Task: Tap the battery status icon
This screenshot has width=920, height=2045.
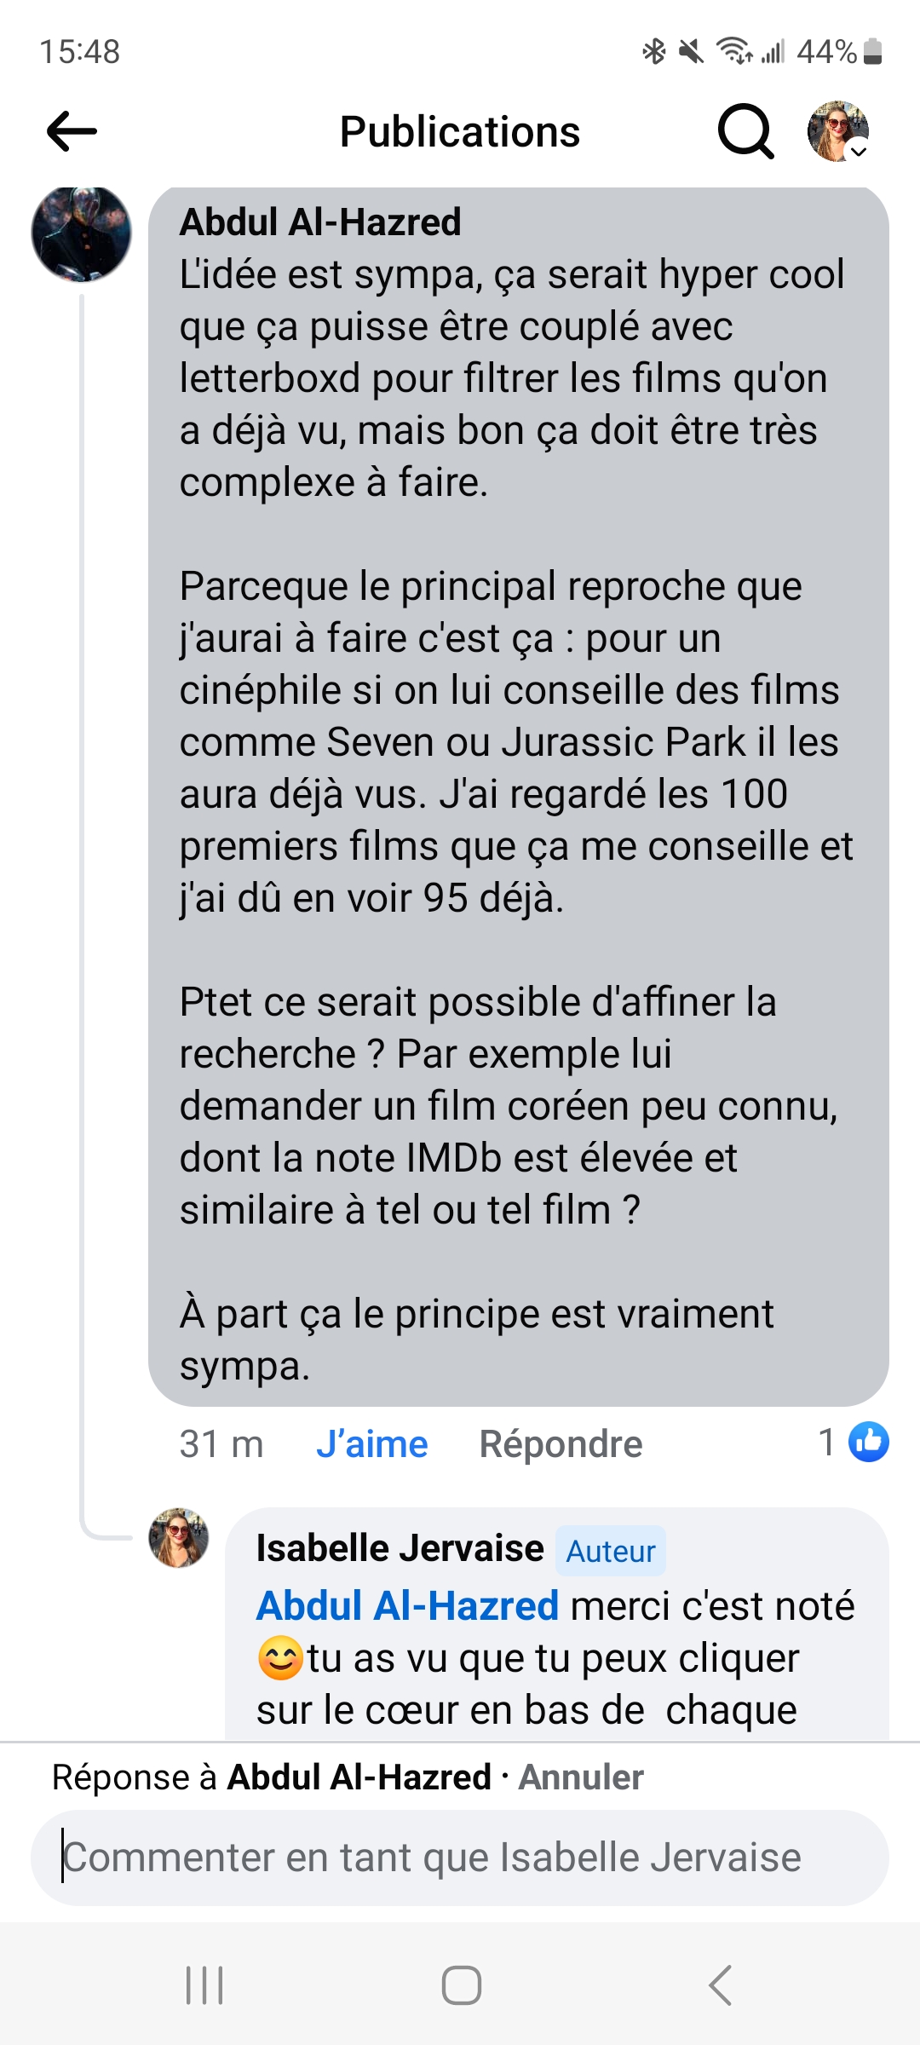Action: point(872,52)
